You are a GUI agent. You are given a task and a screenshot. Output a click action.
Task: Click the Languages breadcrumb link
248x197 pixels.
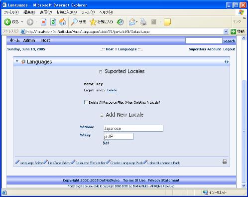127,49
